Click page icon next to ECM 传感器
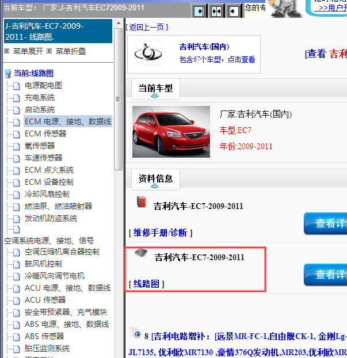347x358 pixels. [16, 134]
